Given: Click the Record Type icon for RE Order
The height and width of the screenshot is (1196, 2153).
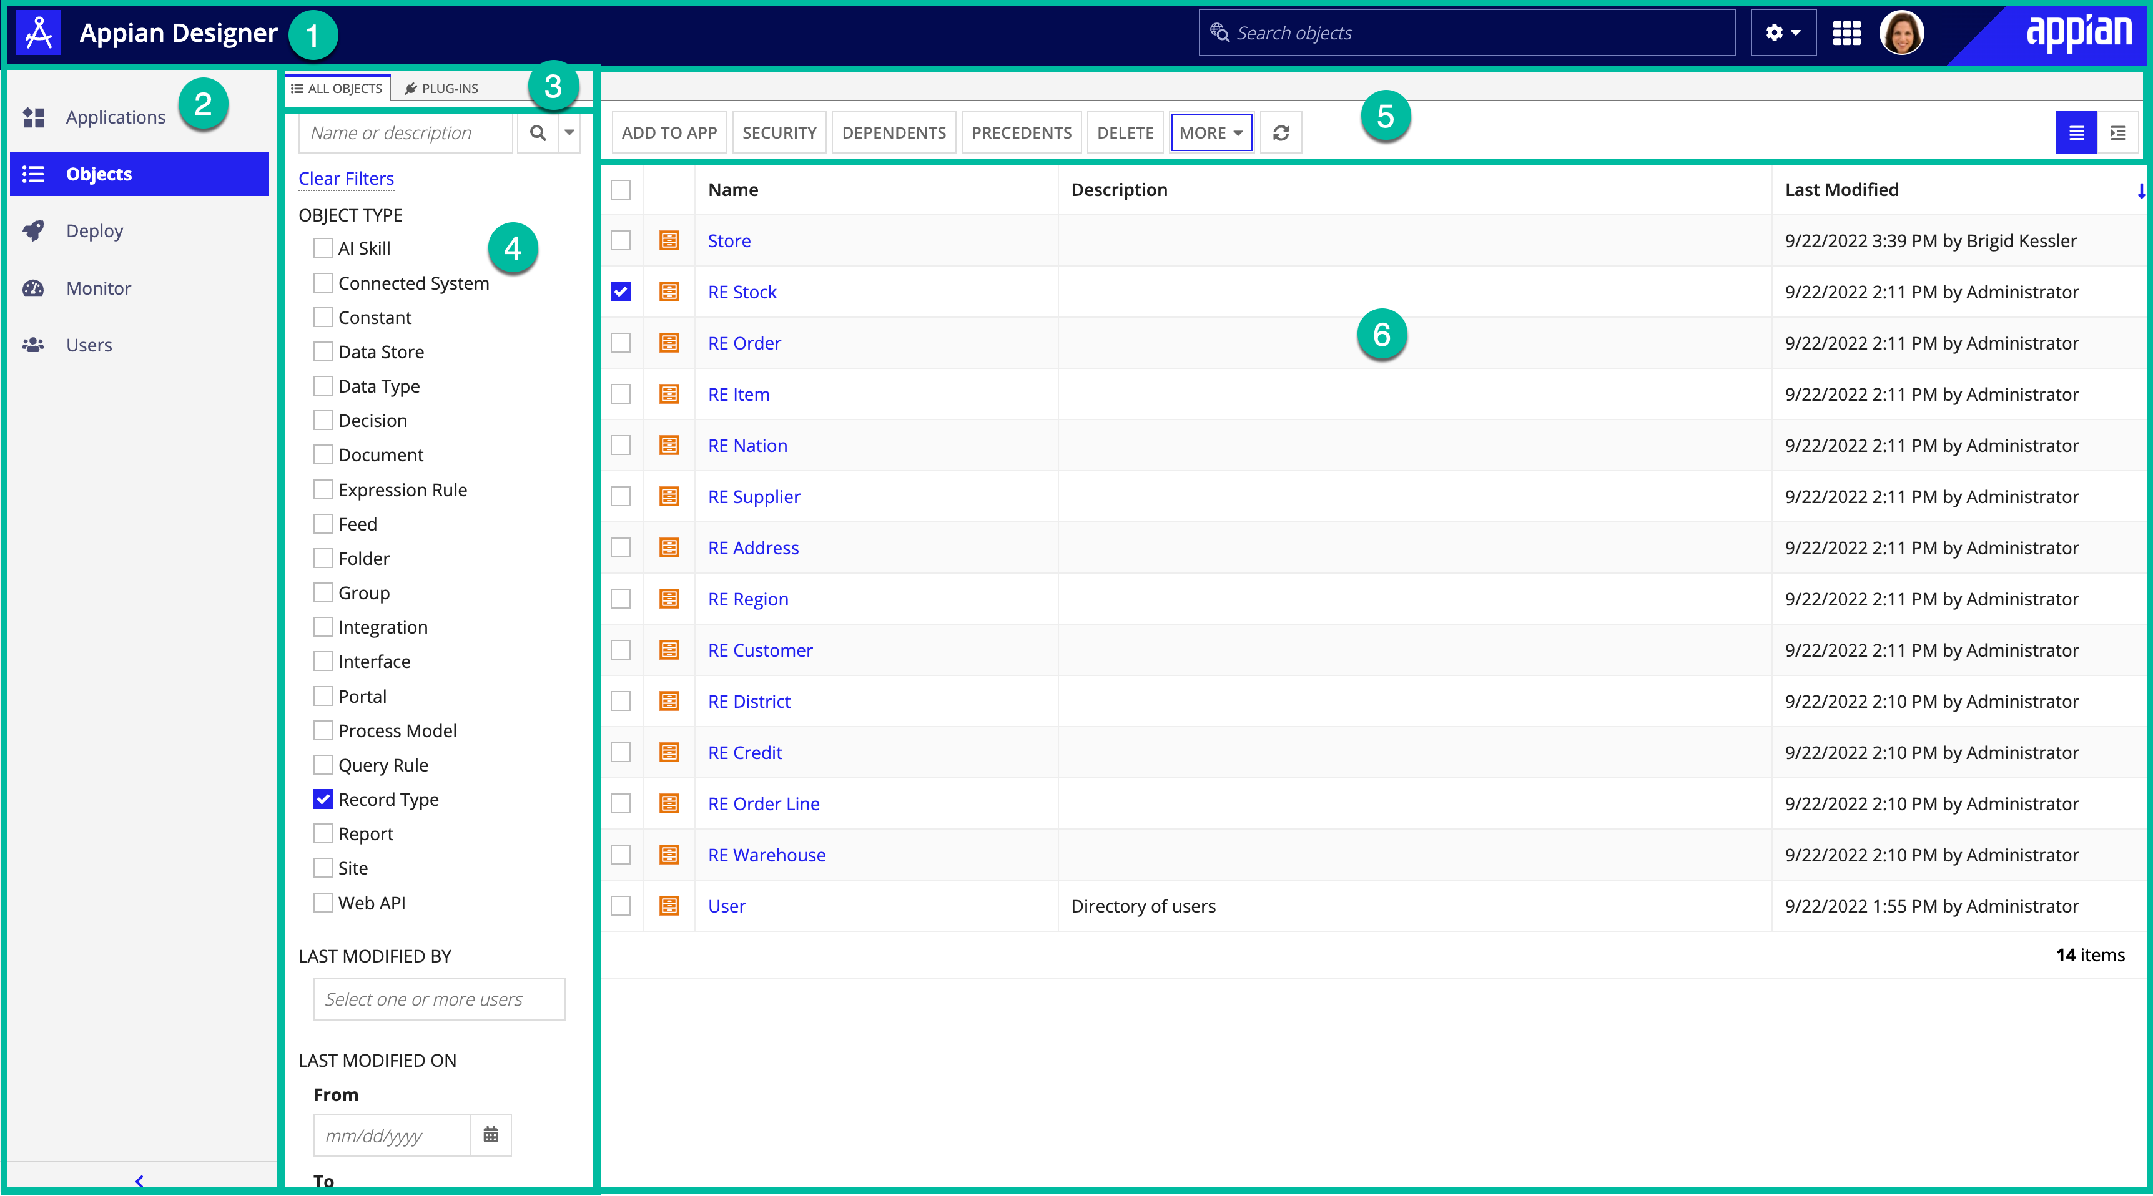Looking at the screenshot, I should [x=670, y=341].
